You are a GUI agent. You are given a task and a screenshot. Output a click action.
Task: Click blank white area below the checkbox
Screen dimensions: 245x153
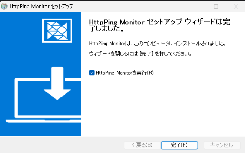click(x=163, y=106)
